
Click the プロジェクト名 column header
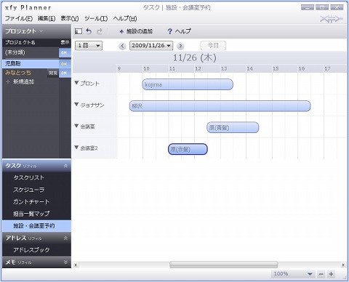[x=20, y=42]
